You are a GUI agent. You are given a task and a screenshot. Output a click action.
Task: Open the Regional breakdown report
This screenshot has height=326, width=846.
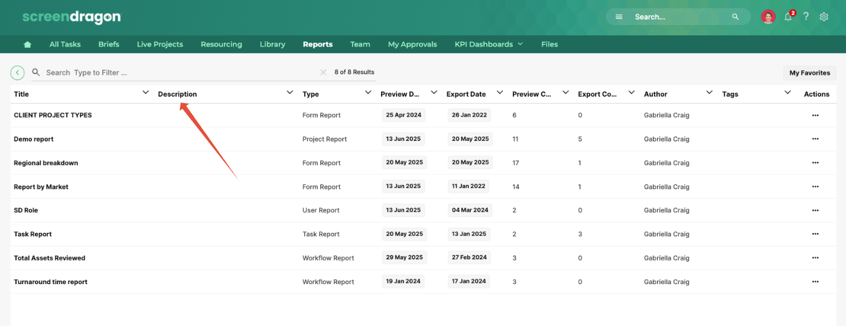[46, 163]
